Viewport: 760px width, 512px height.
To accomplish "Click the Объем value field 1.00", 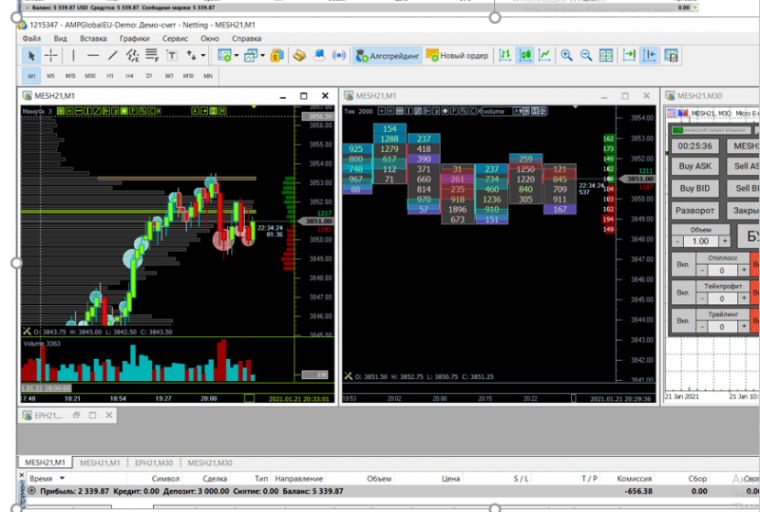I will [x=700, y=241].
